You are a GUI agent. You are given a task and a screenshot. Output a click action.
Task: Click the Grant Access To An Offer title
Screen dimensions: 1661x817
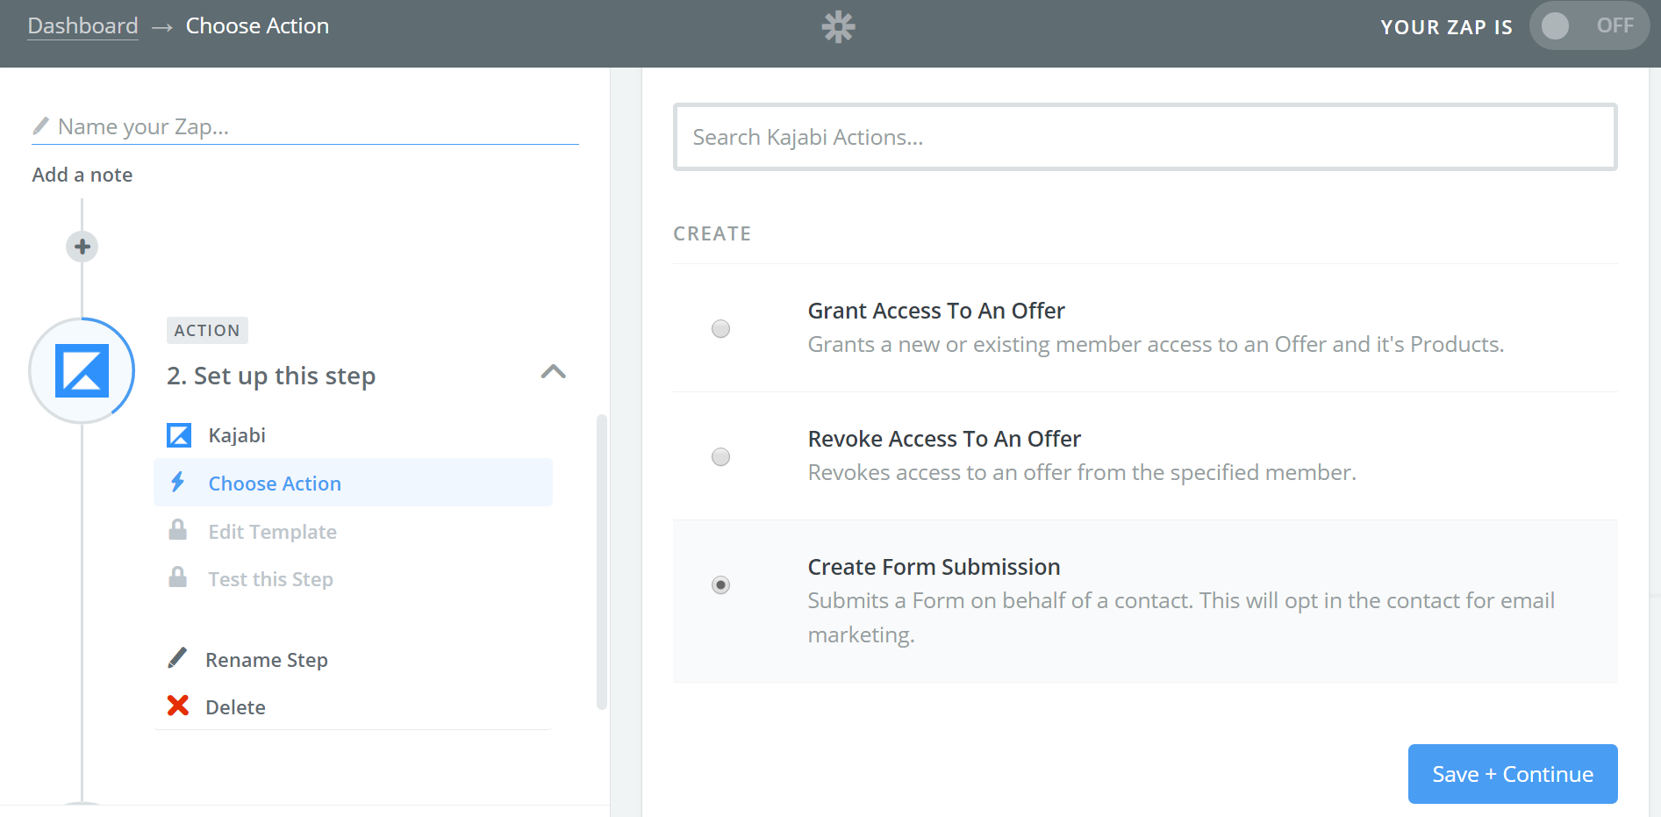click(936, 311)
